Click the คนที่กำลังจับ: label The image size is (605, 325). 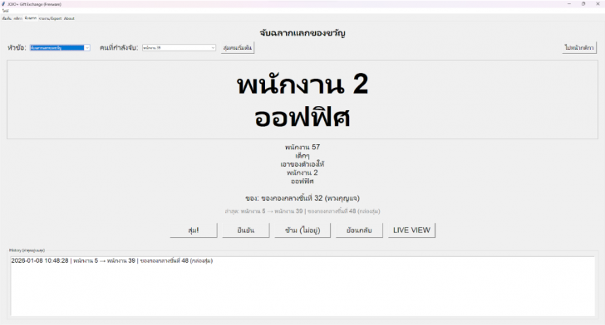(x=119, y=48)
